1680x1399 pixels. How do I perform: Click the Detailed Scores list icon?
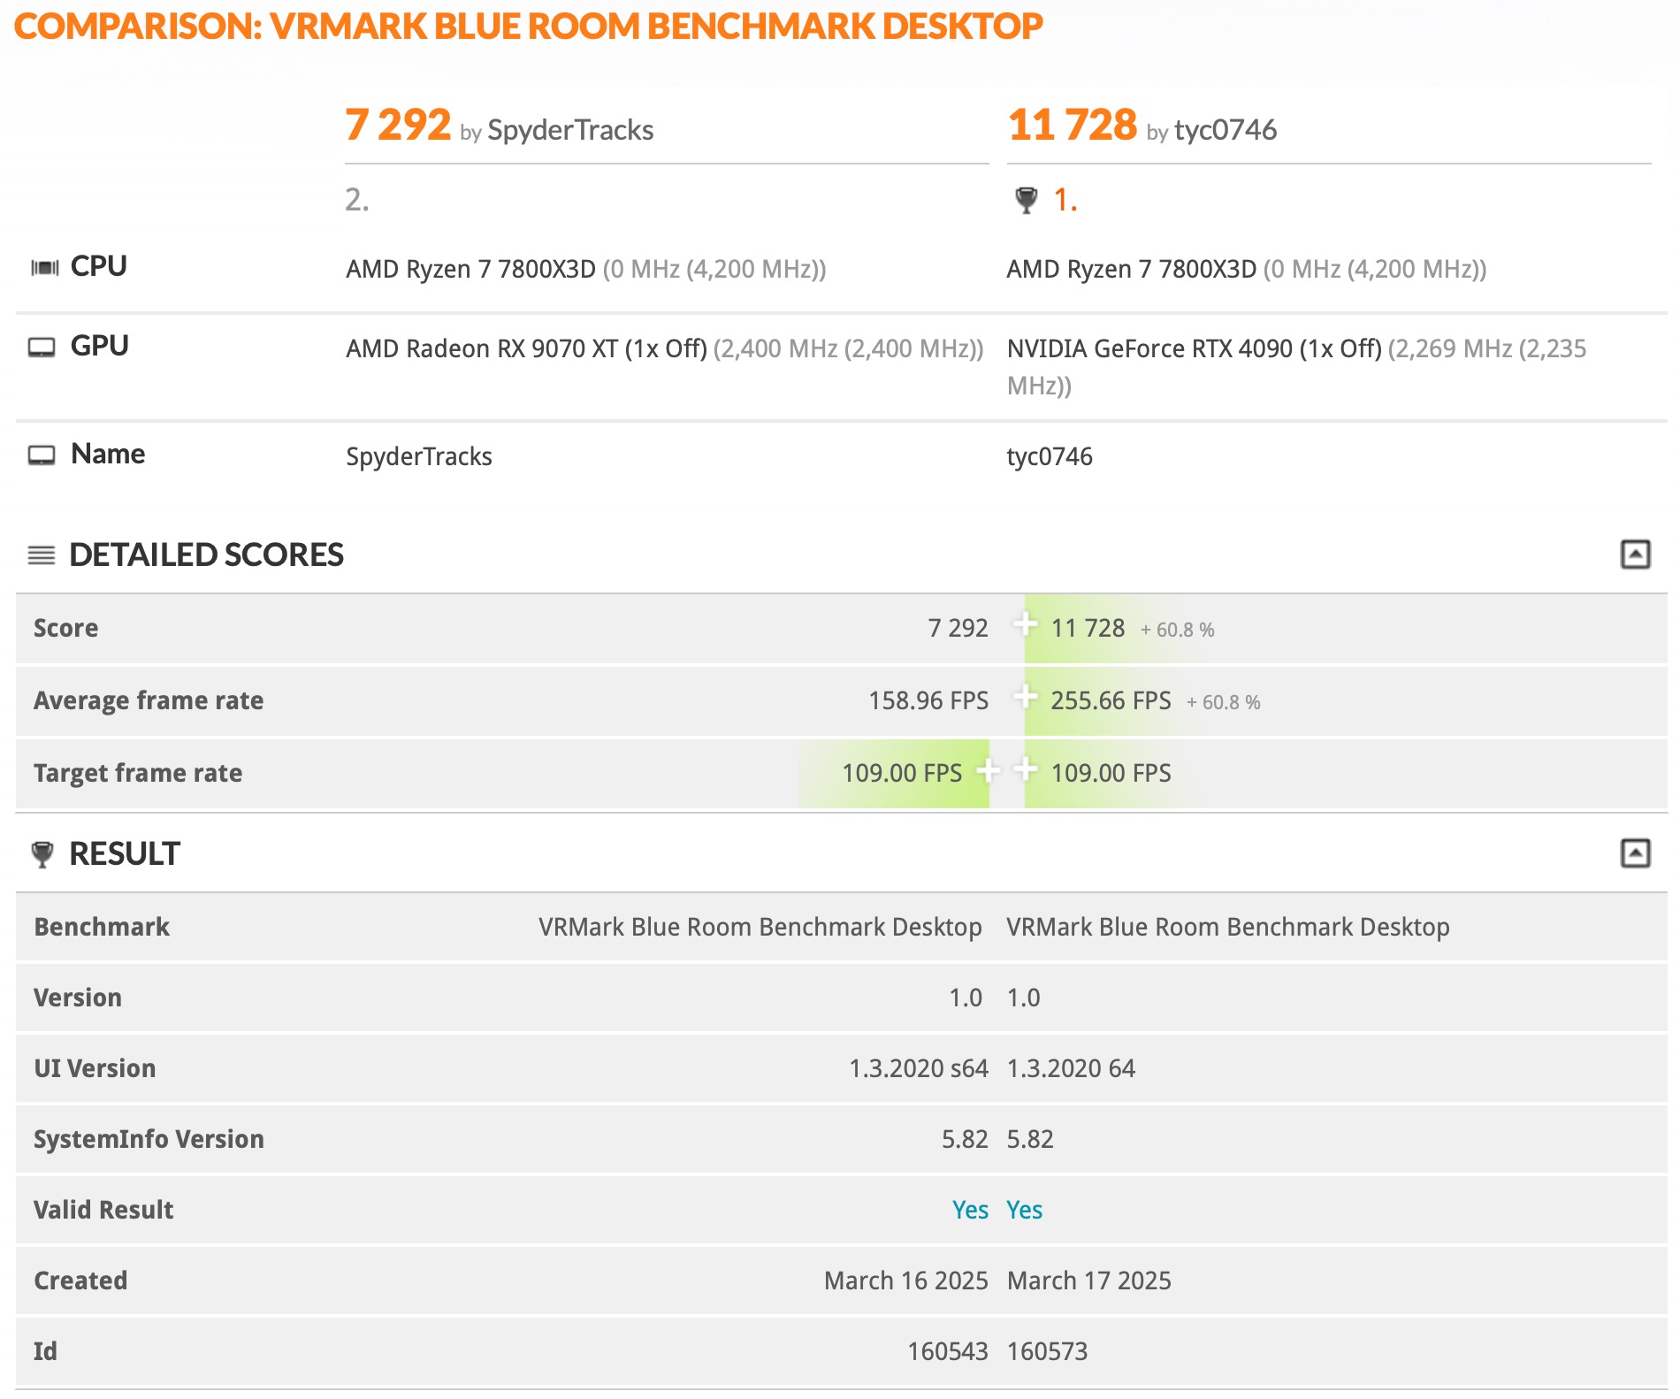pos(42,555)
